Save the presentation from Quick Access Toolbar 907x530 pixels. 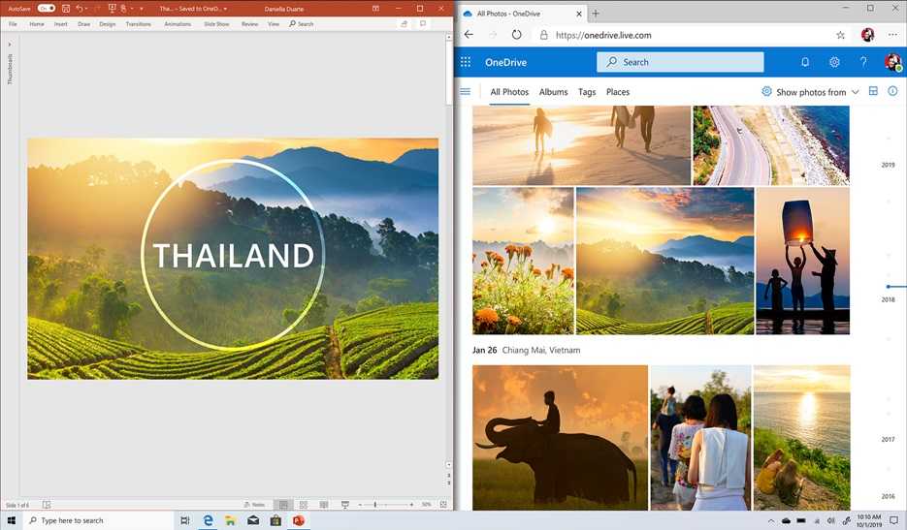coord(66,8)
